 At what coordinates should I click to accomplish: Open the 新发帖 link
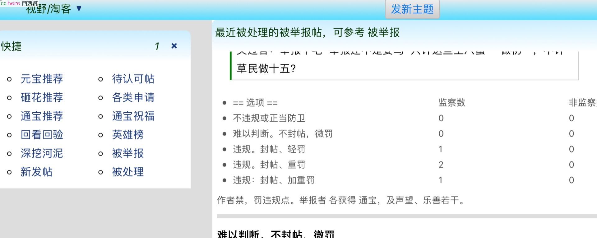(36, 172)
